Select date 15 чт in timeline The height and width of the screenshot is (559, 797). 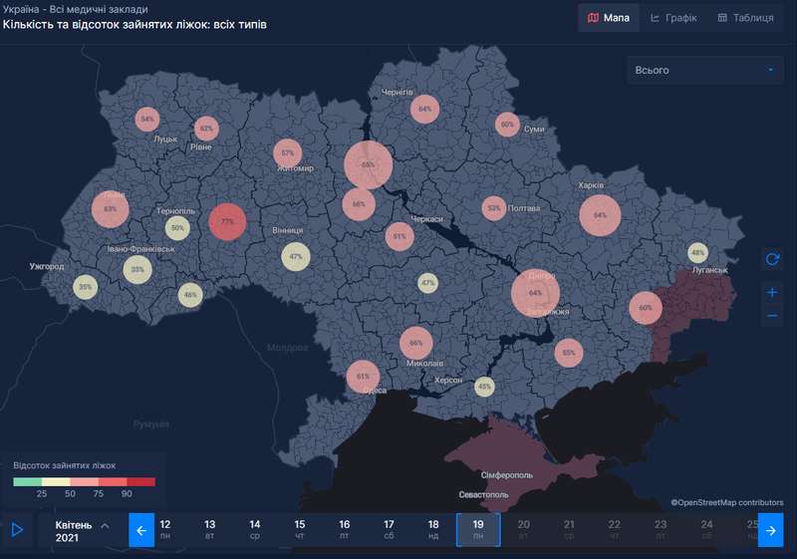click(x=300, y=530)
